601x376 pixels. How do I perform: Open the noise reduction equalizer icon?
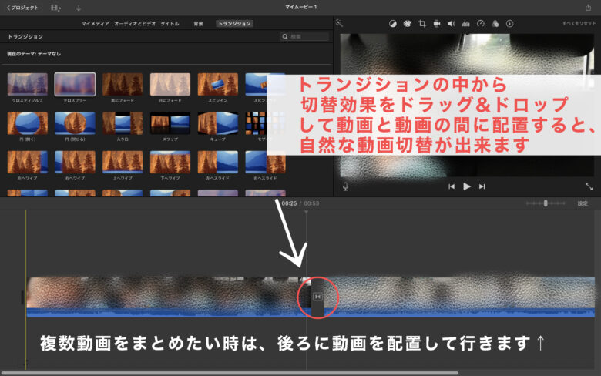(465, 24)
